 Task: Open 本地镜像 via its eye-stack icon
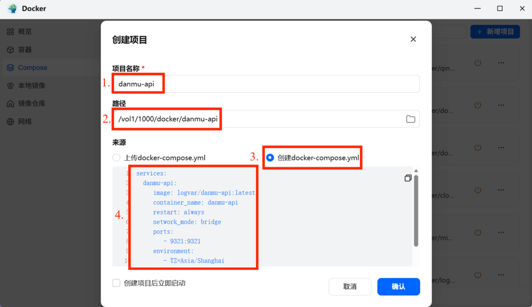point(10,85)
